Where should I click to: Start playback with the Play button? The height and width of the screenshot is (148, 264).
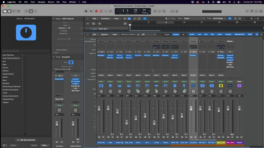coord(91,11)
